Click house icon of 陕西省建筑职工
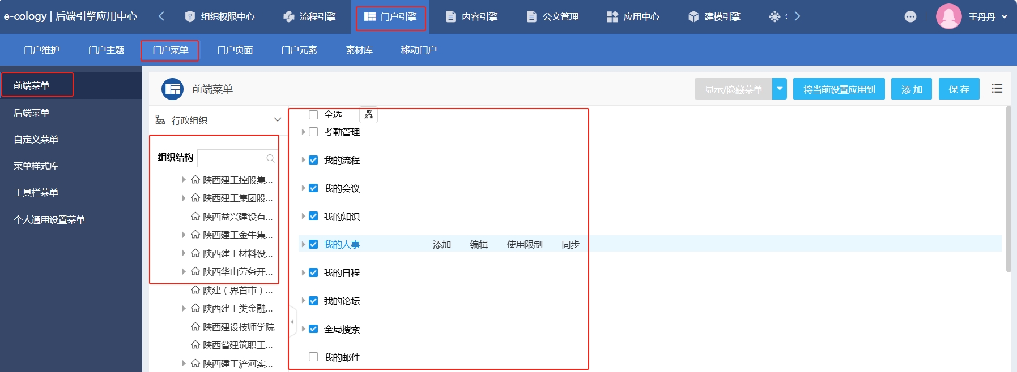The width and height of the screenshot is (1017, 372). (195, 345)
